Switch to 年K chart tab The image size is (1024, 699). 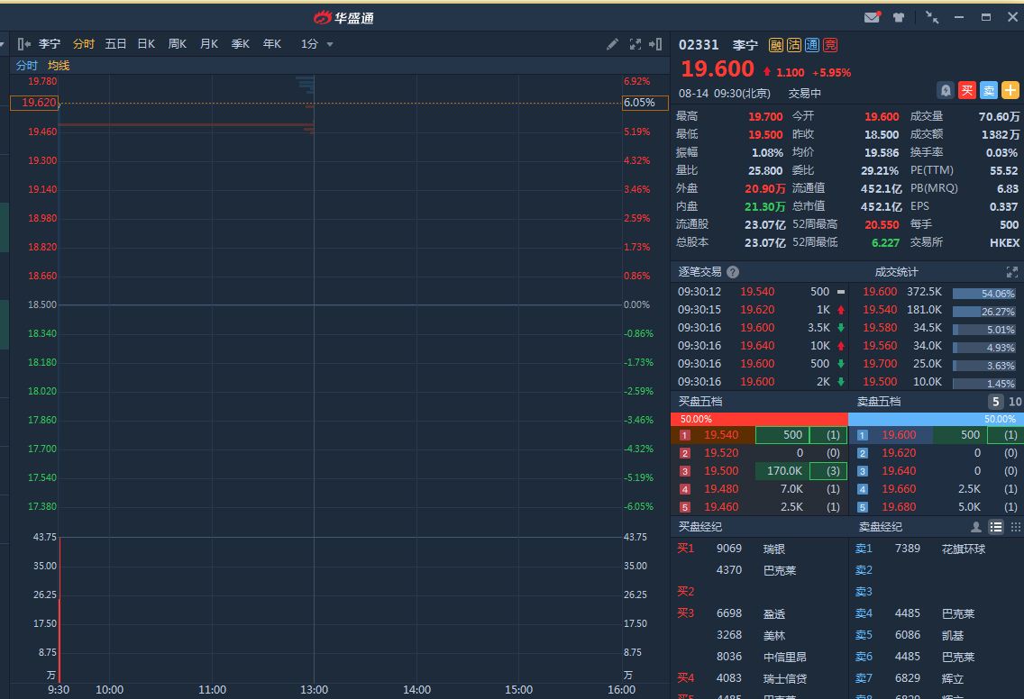(x=271, y=44)
